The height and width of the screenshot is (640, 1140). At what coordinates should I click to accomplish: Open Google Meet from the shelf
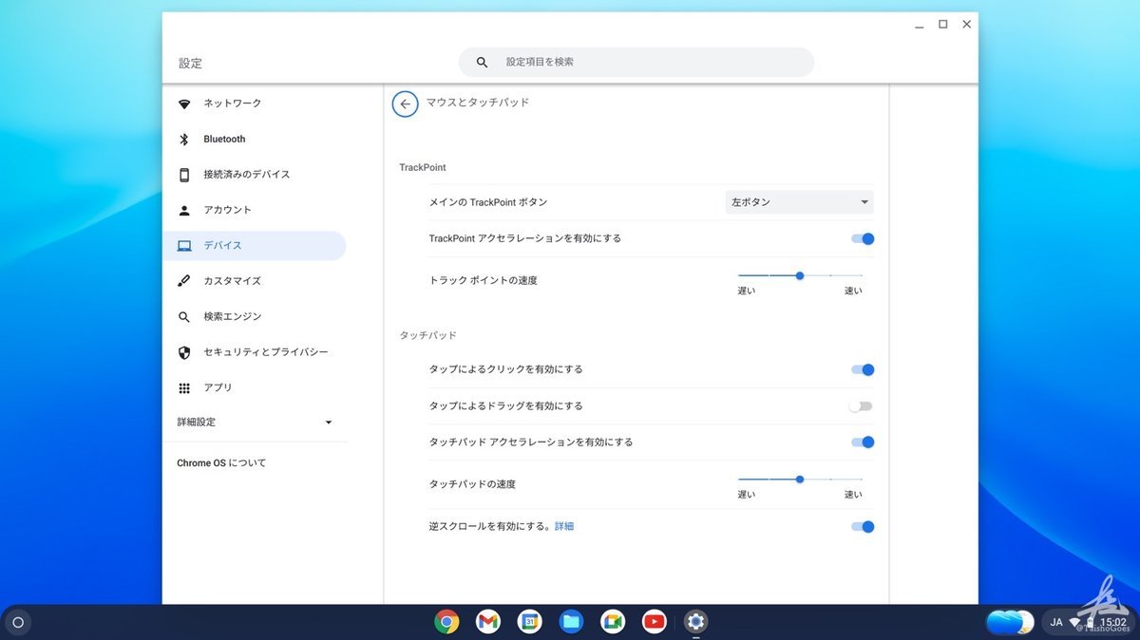coord(613,622)
